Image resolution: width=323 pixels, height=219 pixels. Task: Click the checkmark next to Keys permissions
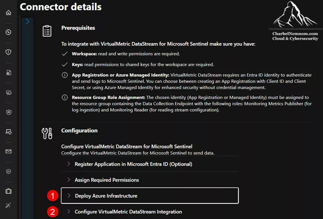click(x=65, y=65)
